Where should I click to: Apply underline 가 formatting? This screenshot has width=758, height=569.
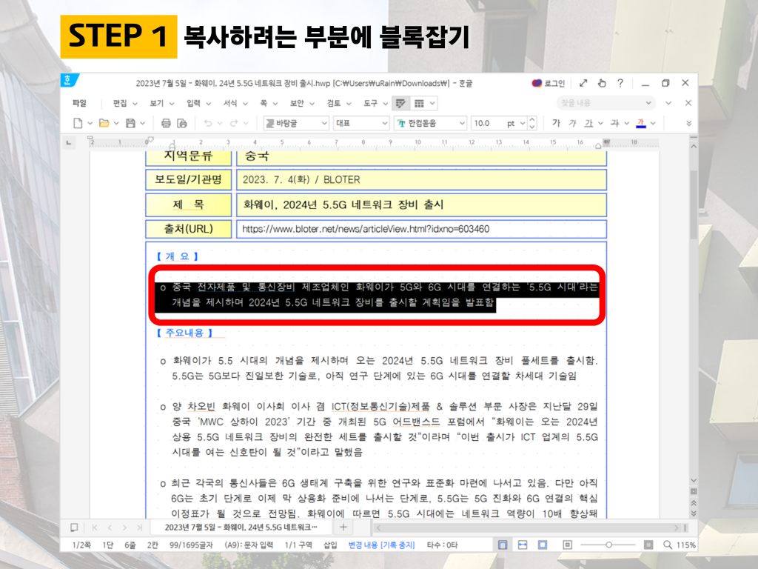[x=588, y=123]
